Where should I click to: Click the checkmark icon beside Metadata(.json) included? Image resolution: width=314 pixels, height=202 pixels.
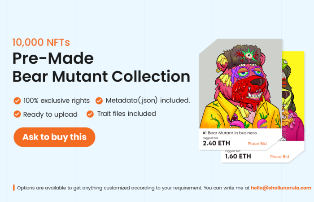click(x=99, y=101)
